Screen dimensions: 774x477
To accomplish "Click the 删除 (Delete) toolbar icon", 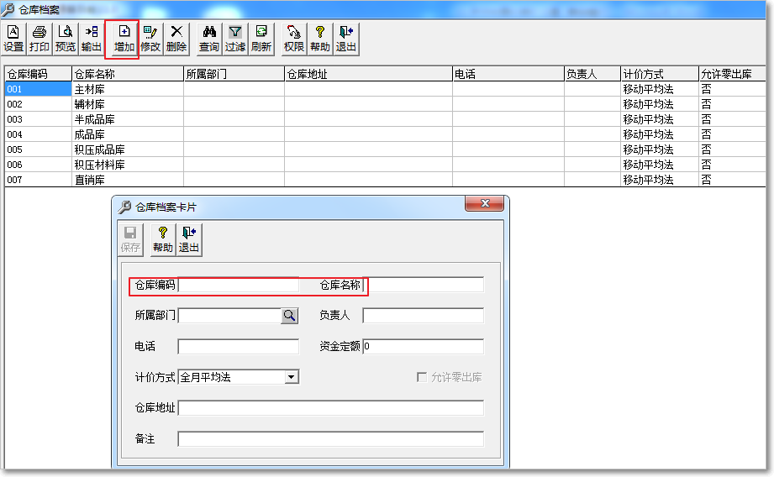I will tap(176, 39).
